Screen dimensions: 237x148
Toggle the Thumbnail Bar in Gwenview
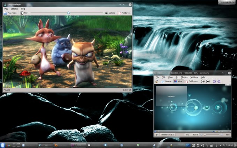tap(168, 134)
